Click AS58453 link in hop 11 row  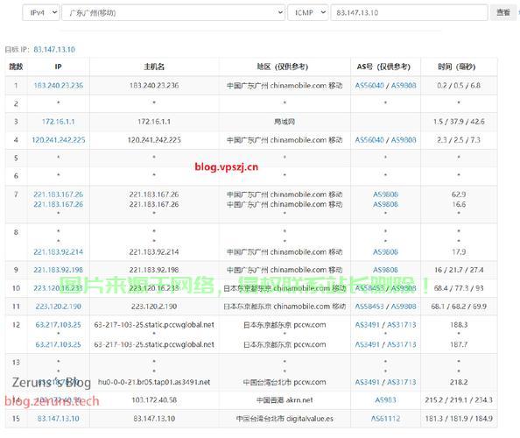pyautogui.click(x=369, y=307)
